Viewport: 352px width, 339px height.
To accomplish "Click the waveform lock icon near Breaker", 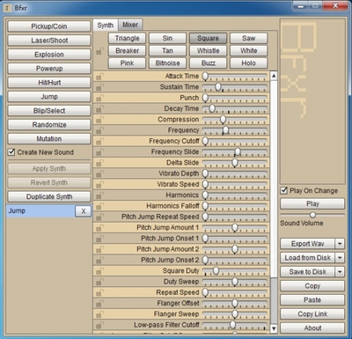I will point(99,52).
